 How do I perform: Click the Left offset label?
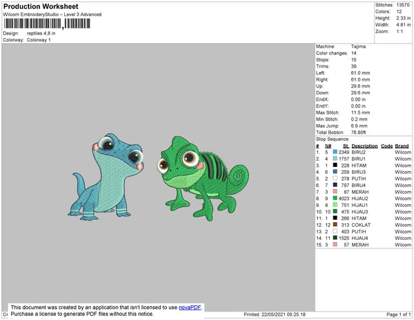coord(321,73)
